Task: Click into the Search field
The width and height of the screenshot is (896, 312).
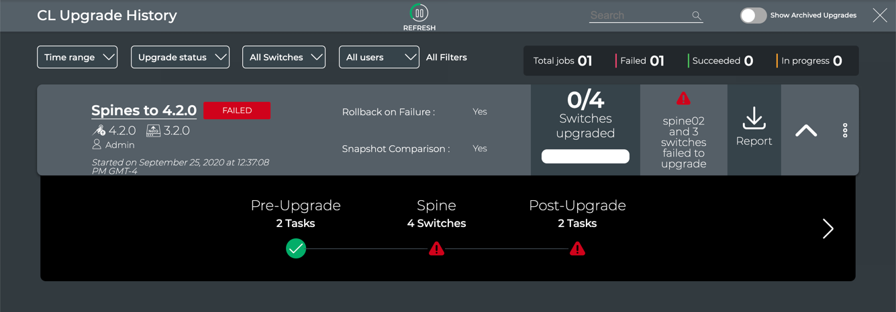Action: tap(638, 15)
